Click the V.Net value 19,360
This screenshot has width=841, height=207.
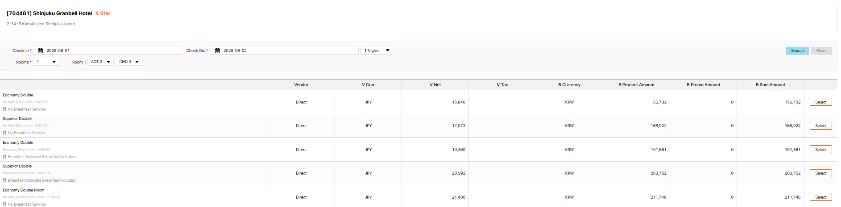[x=459, y=150]
